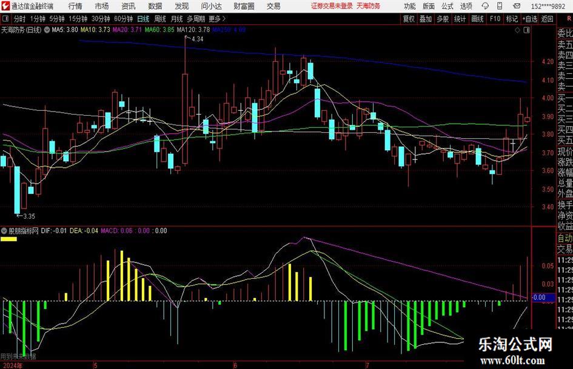Screen dimensions: 573x369
Task: Click the 多股 button
Action: point(443,19)
